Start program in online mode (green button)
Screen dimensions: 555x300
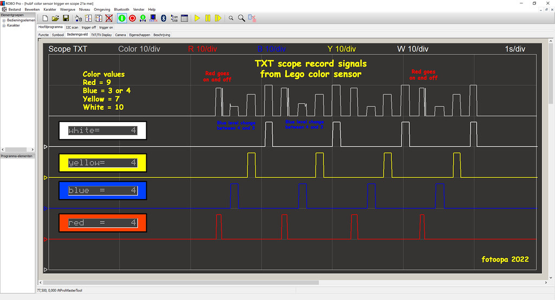122,18
